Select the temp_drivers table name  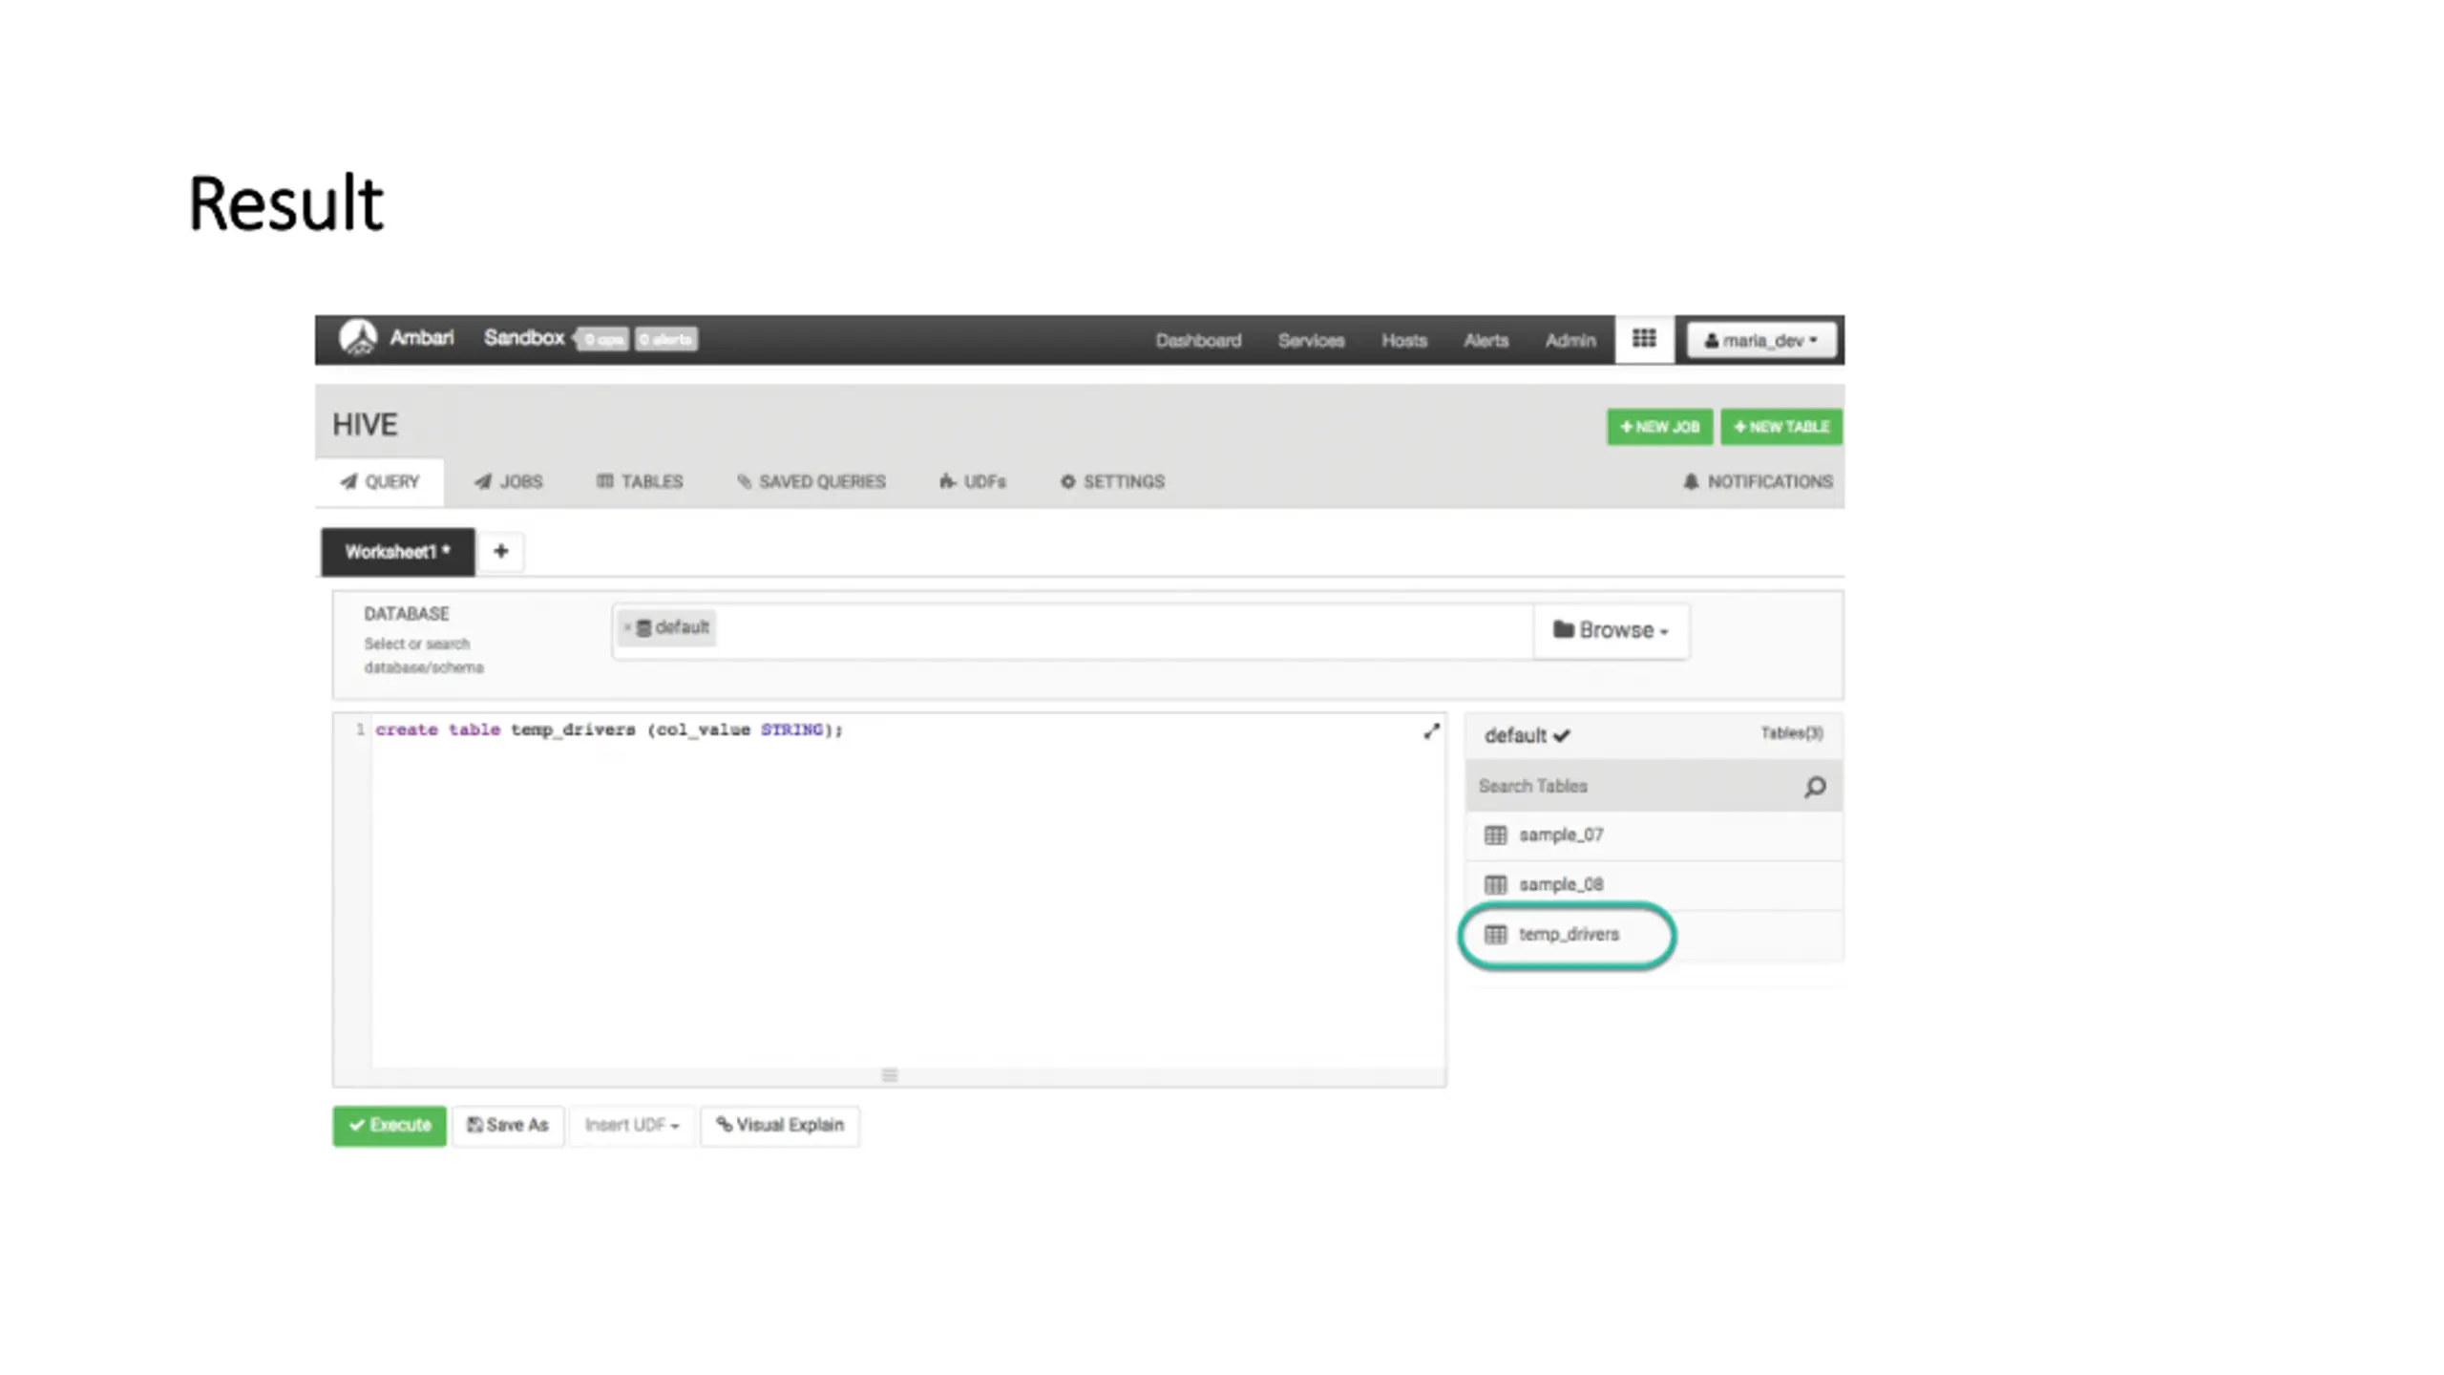coord(1569,935)
